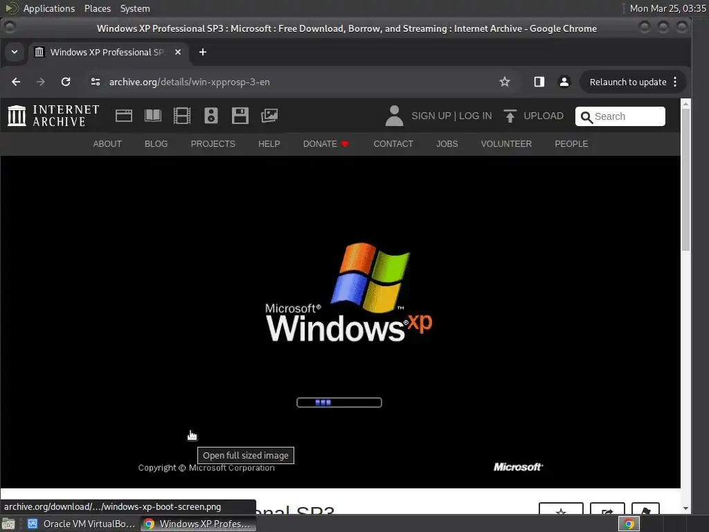Open HELP navigation link
The height and width of the screenshot is (532, 709).
[x=269, y=144]
